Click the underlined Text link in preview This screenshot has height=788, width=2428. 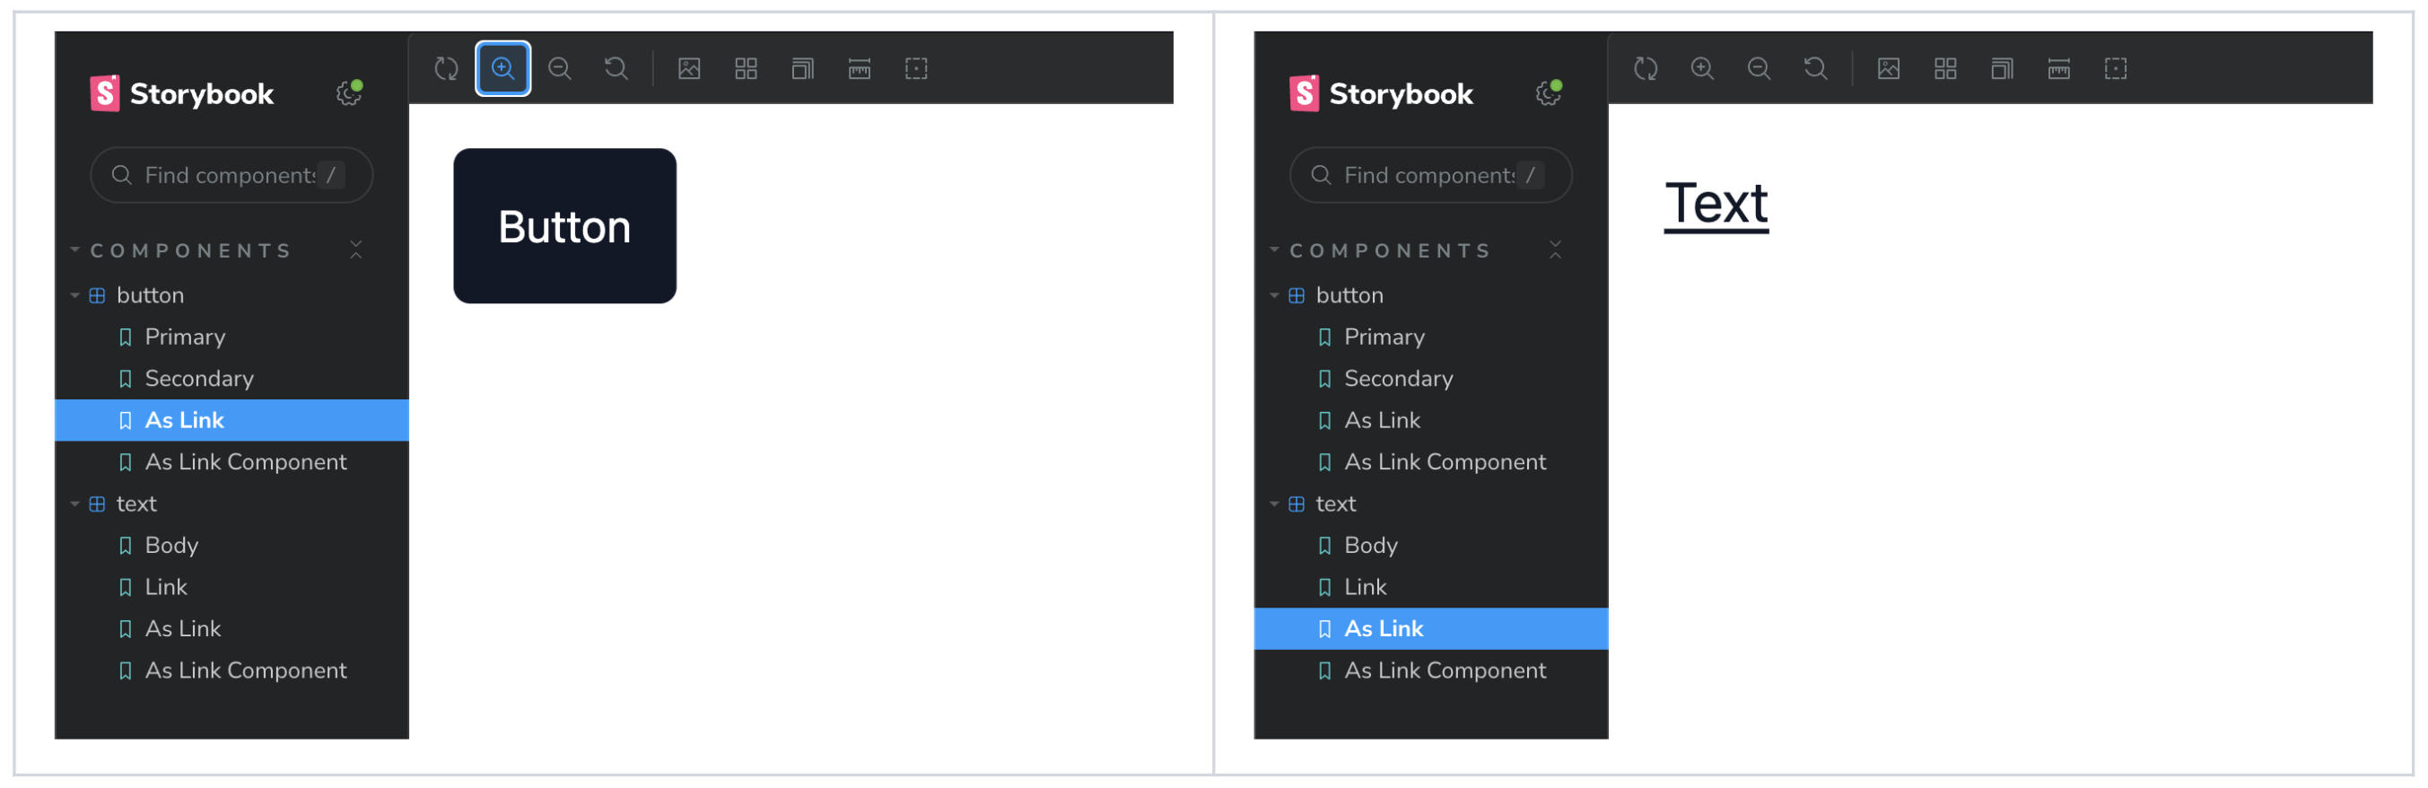click(1716, 205)
